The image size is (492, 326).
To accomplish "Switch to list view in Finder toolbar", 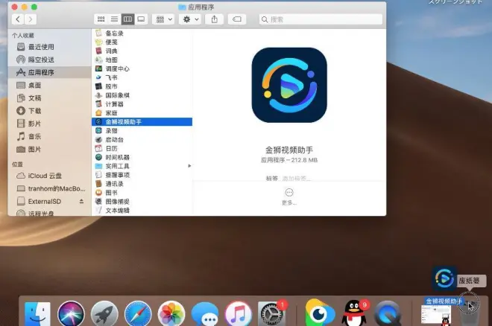I will 115,19.
